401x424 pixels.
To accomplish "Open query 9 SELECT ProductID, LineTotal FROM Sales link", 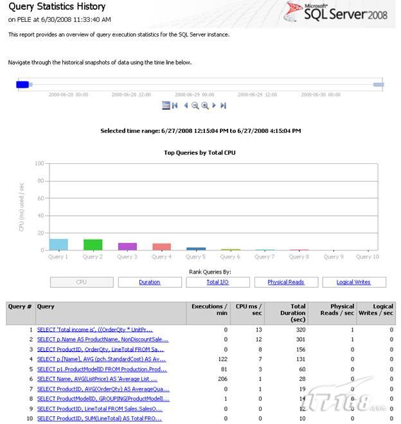I will tap(100, 409).
